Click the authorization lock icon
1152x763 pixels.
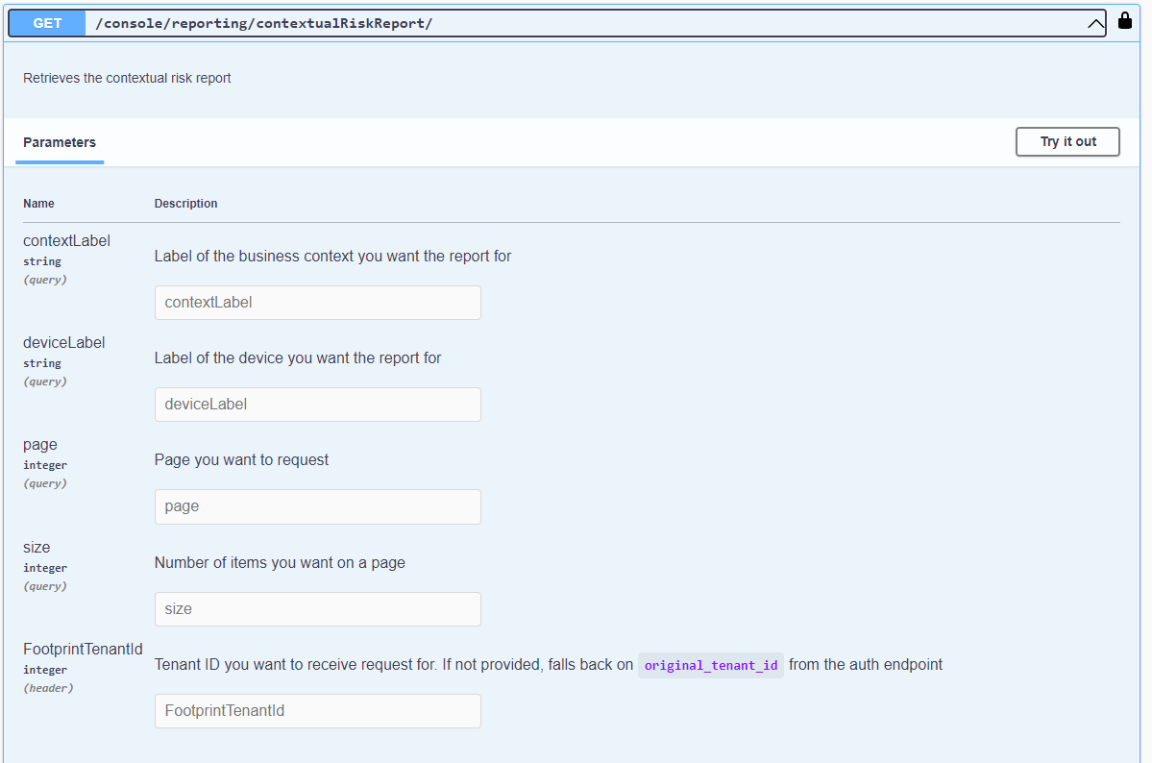[x=1125, y=21]
